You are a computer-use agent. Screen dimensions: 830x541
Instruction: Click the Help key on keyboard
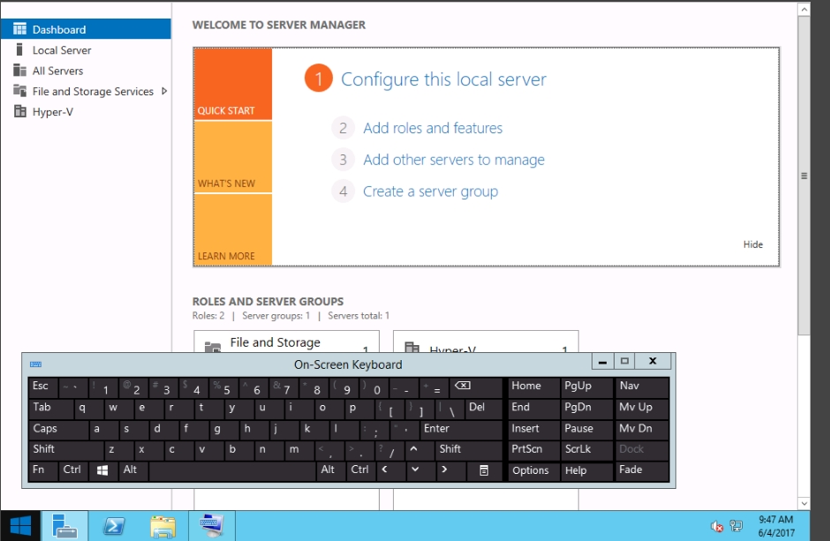586,470
